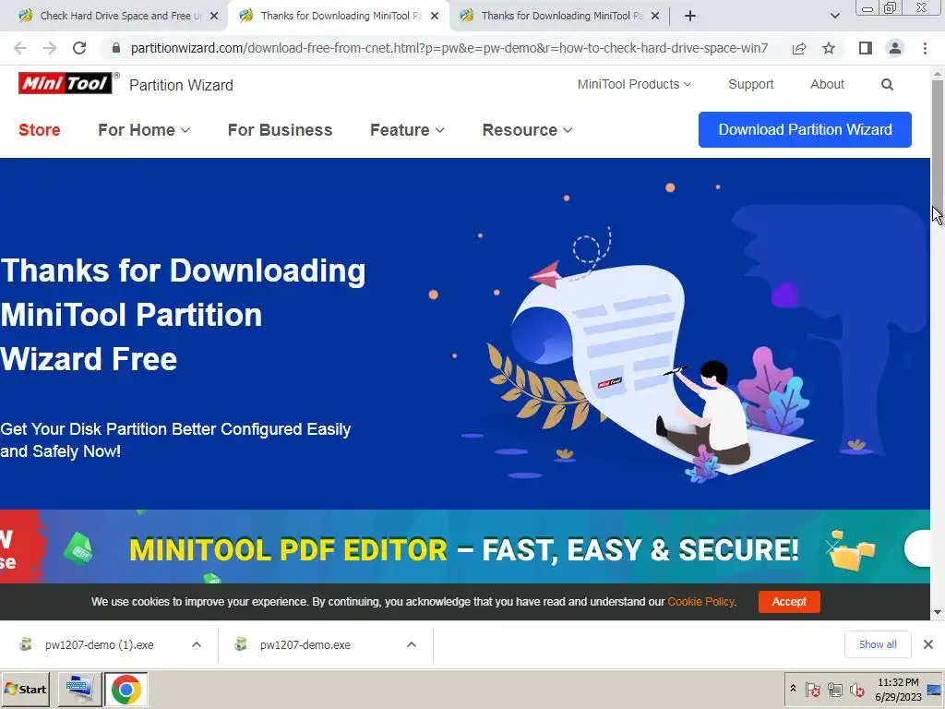This screenshot has width=945, height=709.
Task: Click the on-screen keyboard taskbar icon
Action: coord(79,689)
